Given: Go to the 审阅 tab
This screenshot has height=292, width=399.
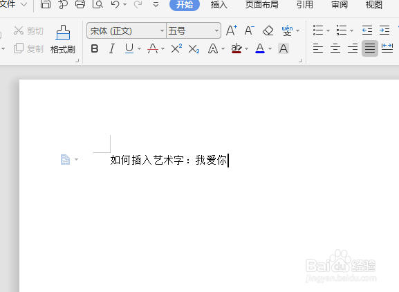Looking at the screenshot, I should pos(340,5).
